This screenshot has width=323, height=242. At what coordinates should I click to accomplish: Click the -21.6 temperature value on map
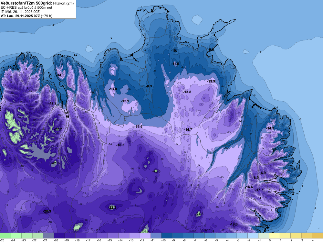point(56,163)
